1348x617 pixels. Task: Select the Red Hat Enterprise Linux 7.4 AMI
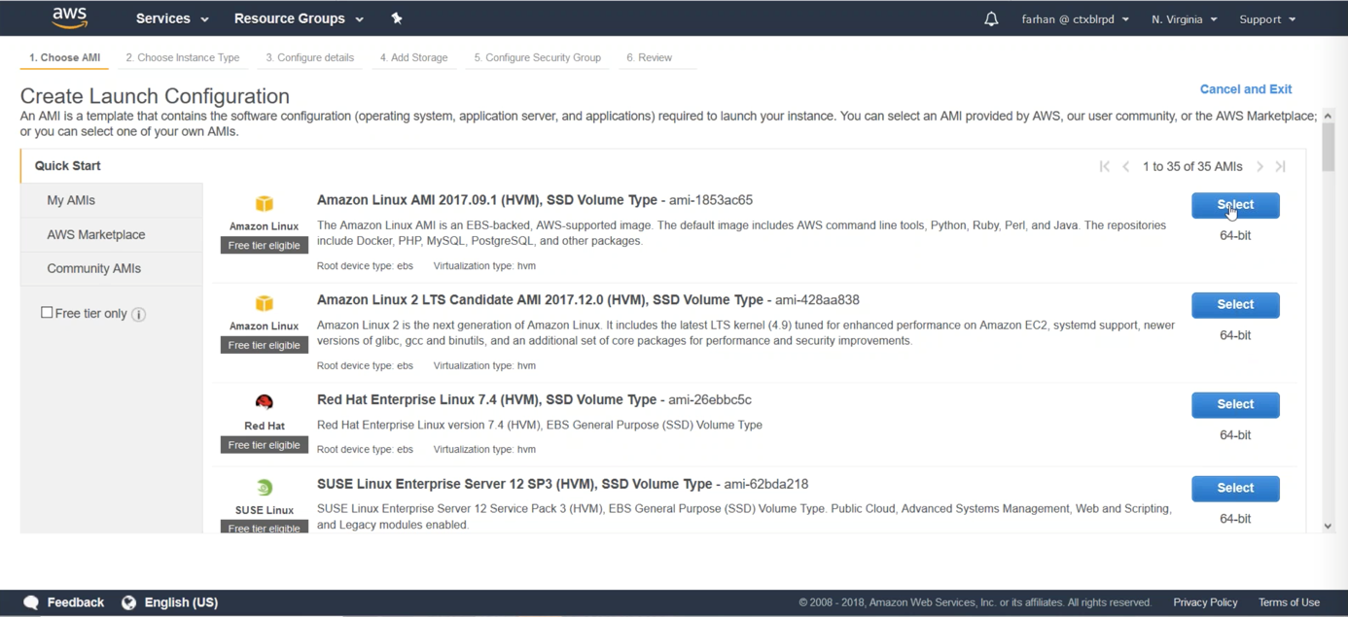(x=1235, y=404)
